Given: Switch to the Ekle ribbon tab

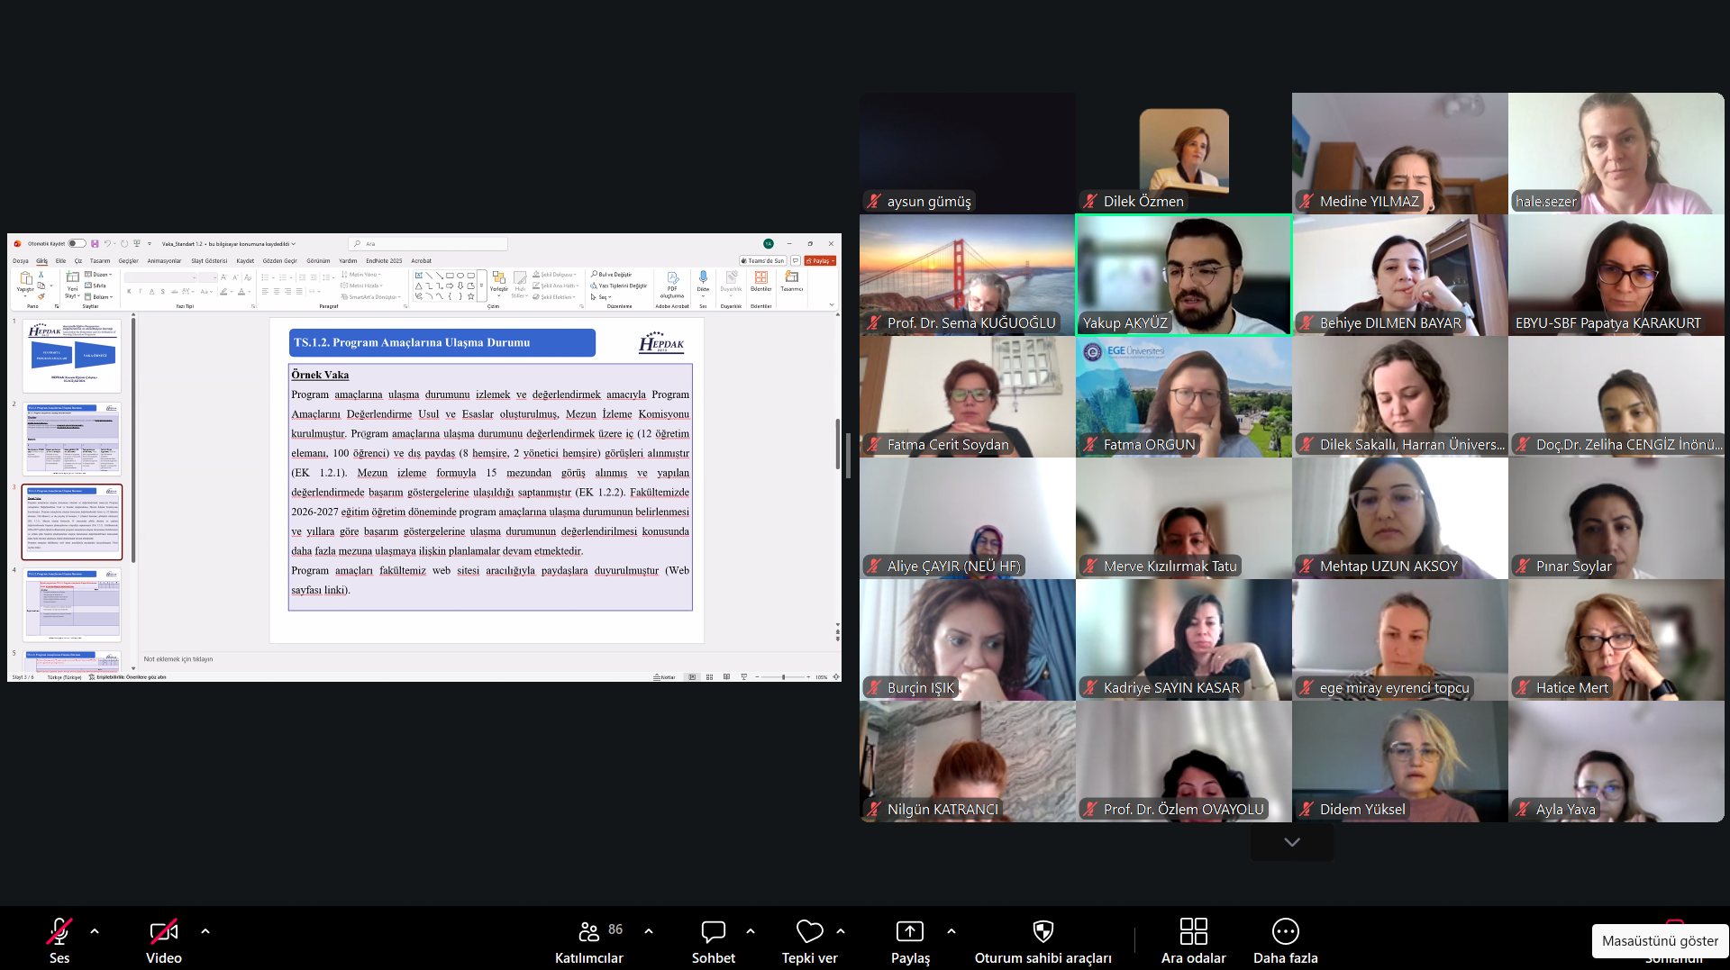Looking at the screenshot, I should click(x=60, y=261).
